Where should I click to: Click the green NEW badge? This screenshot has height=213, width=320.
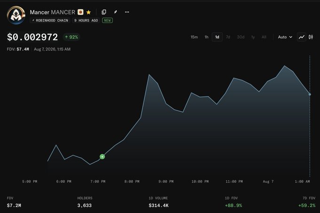click(107, 21)
